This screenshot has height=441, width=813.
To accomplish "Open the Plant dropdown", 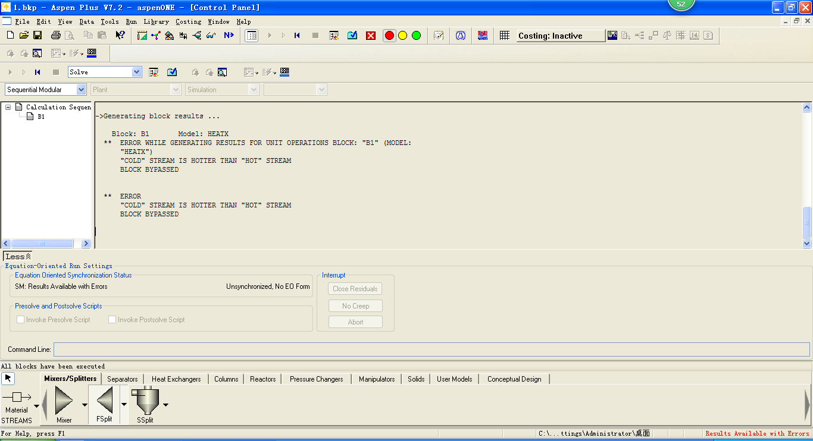I will [176, 90].
